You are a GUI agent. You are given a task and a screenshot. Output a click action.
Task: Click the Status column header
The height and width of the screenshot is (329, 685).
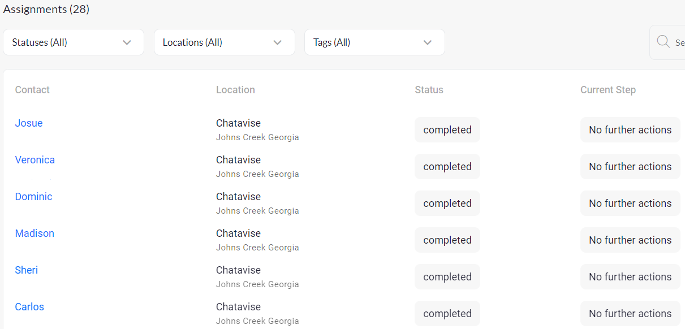click(x=429, y=90)
